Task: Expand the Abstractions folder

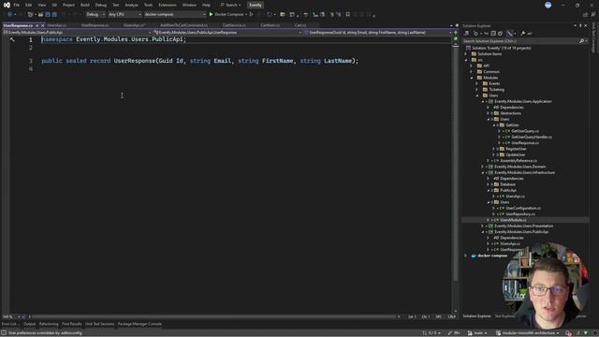Action: point(489,113)
